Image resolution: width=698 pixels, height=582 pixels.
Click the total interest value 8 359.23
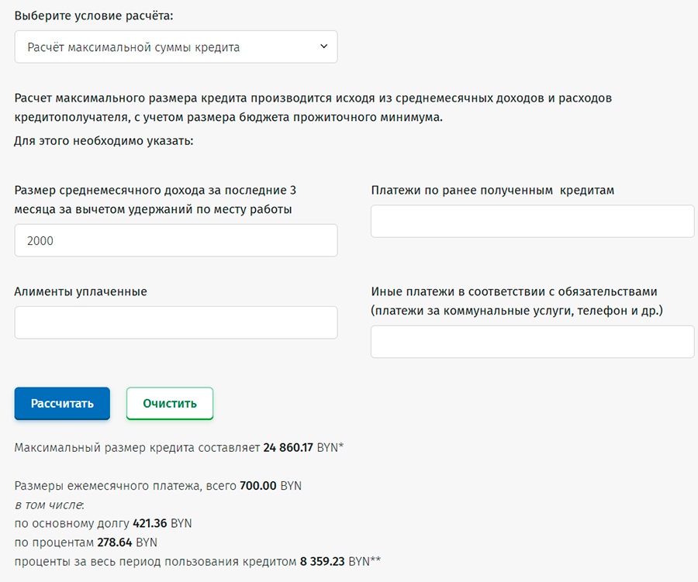point(323,561)
